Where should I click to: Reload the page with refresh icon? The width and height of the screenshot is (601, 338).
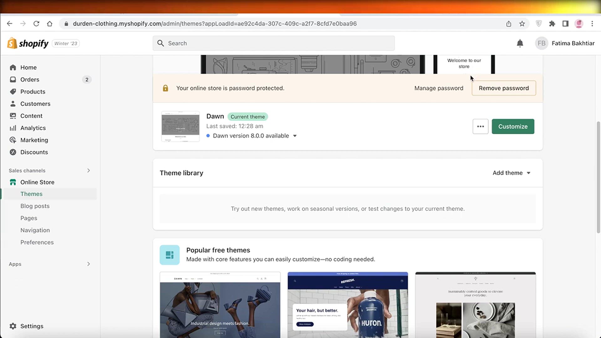[36, 23]
